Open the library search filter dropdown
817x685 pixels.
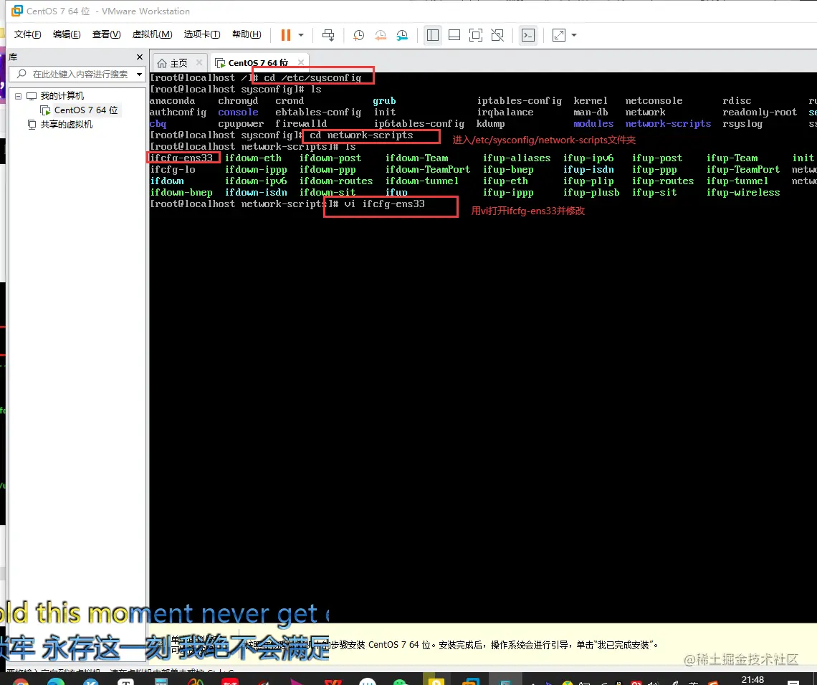pos(139,74)
